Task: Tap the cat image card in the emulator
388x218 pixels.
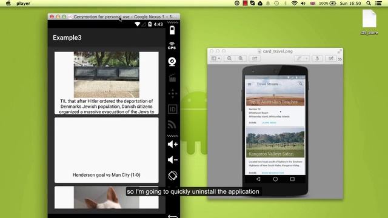Action: (x=107, y=197)
